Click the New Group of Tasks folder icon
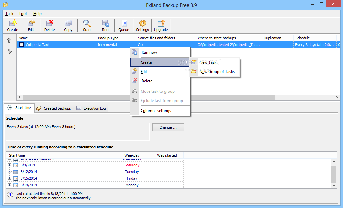Image resolution: width=343 pixels, height=208 pixels. 194,71
